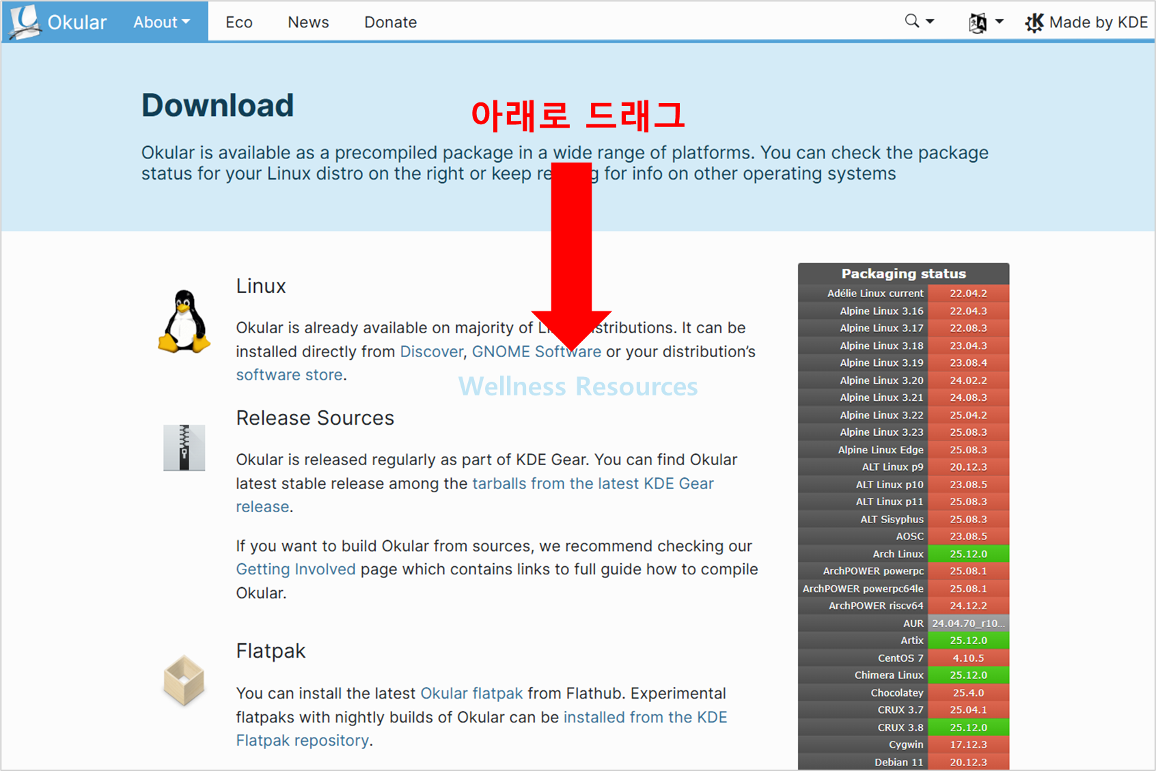
Task: Click the Alpine Linux 3.23 row
Action: click(x=903, y=432)
